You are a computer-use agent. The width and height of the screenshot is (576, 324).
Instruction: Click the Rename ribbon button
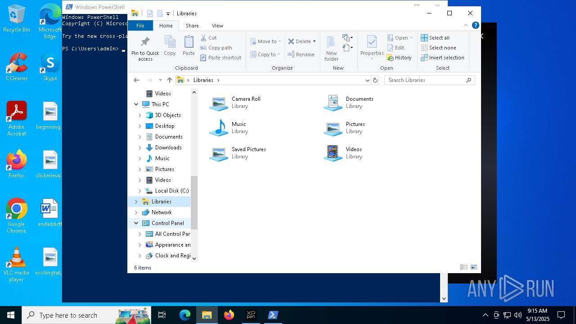pyautogui.click(x=301, y=54)
